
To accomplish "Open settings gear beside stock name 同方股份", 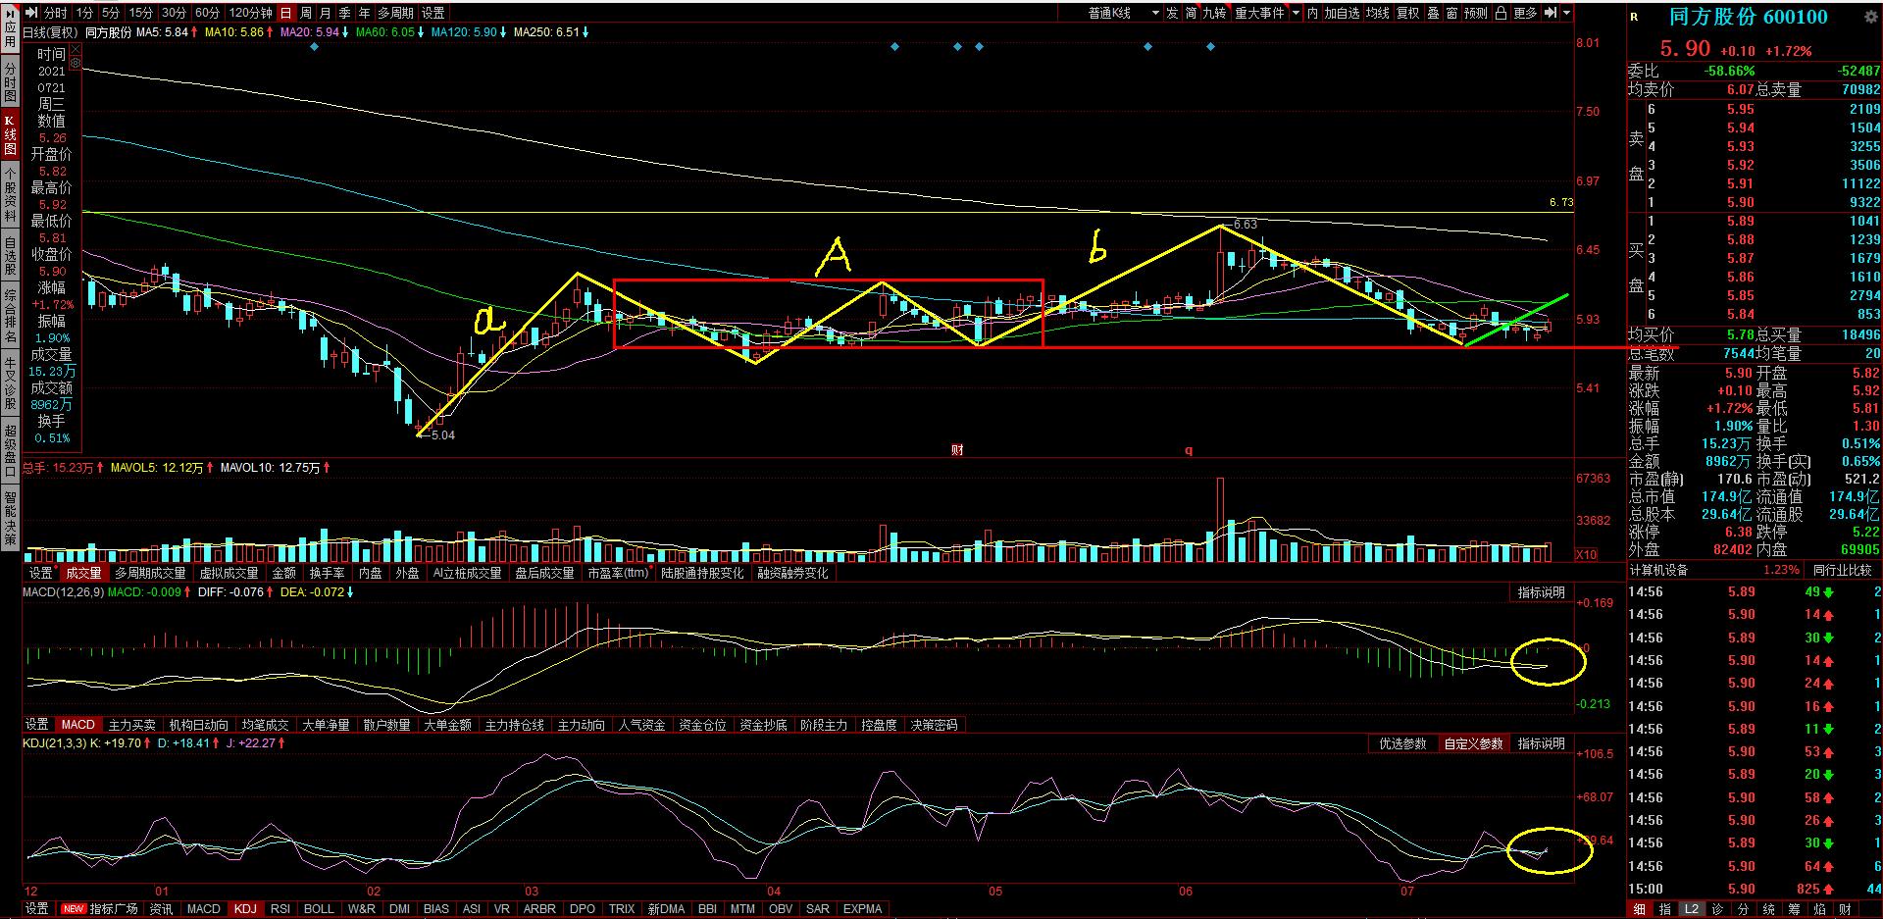I will (1869, 17).
